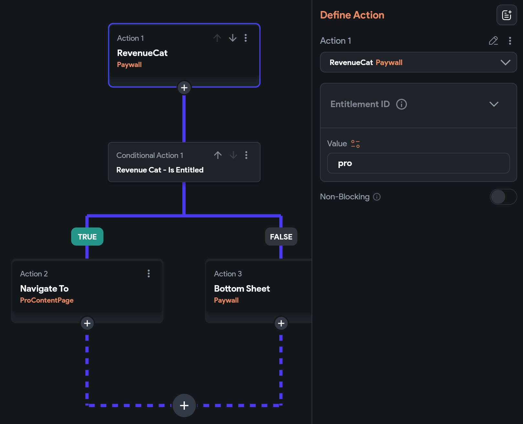This screenshot has width=523, height=424.
Task: Open Conditional Action 1 options menu
Action: pyautogui.click(x=246, y=155)
